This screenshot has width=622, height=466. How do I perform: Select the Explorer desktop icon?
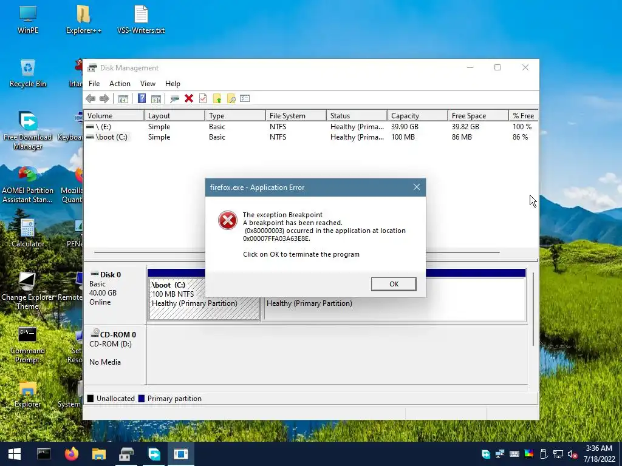tap(28, 394)
